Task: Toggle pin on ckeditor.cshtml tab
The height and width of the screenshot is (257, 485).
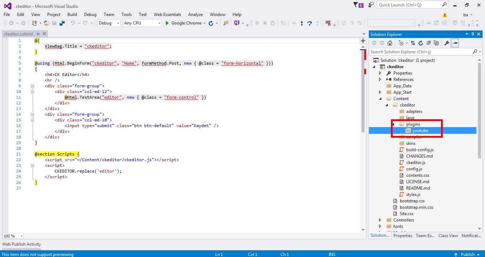Action: point(38,34)
